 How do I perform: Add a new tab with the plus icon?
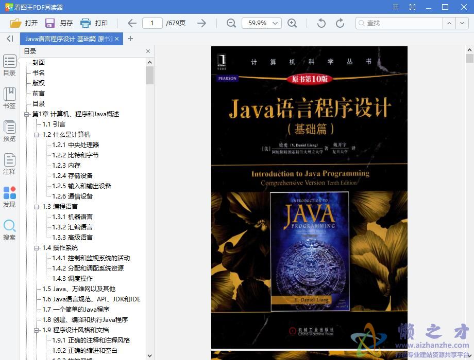130,39
